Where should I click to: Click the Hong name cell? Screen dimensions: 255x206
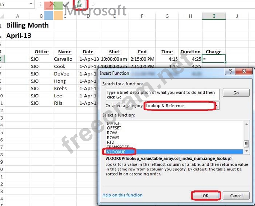[x=65, y=81]
